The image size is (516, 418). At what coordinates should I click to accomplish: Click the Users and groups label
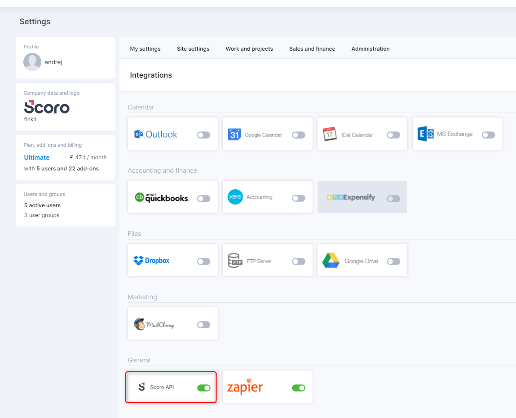44,194
